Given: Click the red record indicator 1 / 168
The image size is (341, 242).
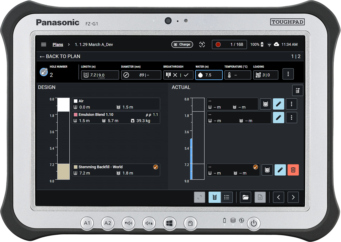Looking at the screenshot, I should click(x=229, y=45).
